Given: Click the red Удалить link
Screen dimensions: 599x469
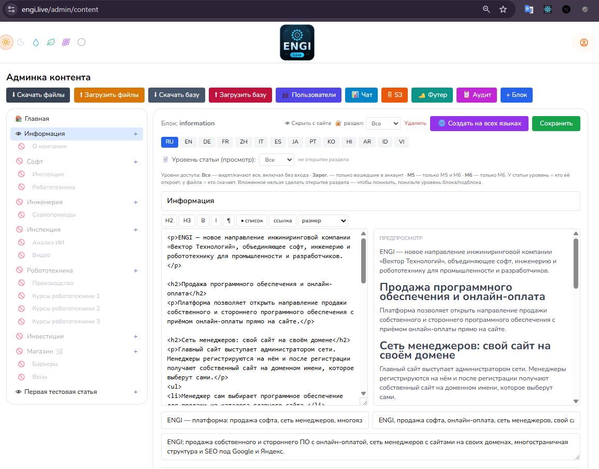Looking at the screenshot, I should click(415, 123).
